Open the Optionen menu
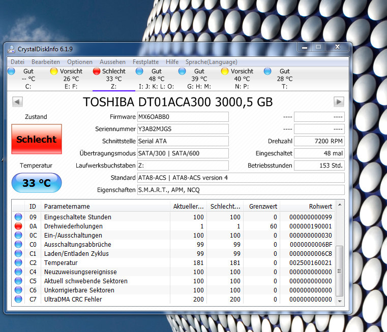Image resolution: width=387 pixels, height=332 pixels. click(x=80, y=62)
